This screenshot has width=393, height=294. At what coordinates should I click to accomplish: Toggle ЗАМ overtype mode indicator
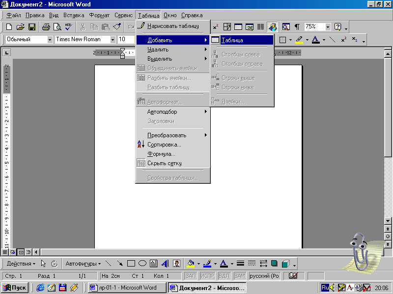point(240,276)
